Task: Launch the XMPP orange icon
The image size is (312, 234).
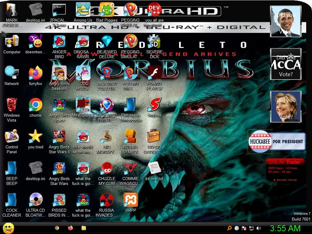Action: [x=130, y=203]
